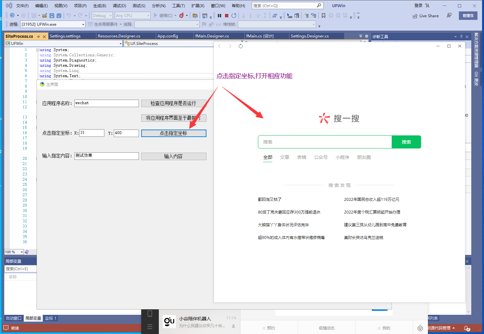Open the 100 % zoom level dropdown
484x334 pixels.
pyautogui.click(x=14, y=252)
